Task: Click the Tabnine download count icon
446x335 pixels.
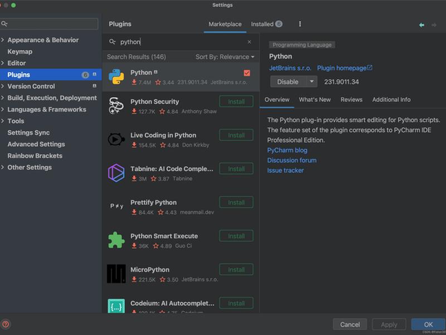Action: [134, 178]
